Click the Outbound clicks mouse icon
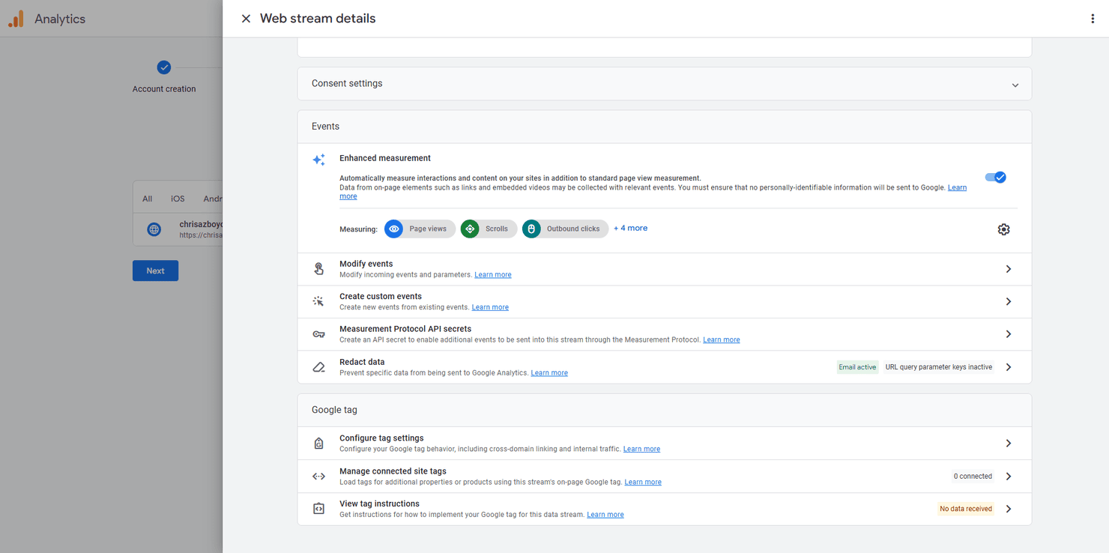Screen dimensions: 1109x553 pos(531,229)
